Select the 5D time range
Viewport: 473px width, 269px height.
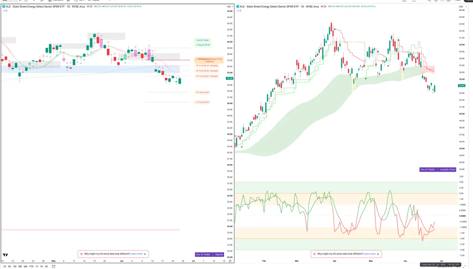tap(10, 266)
